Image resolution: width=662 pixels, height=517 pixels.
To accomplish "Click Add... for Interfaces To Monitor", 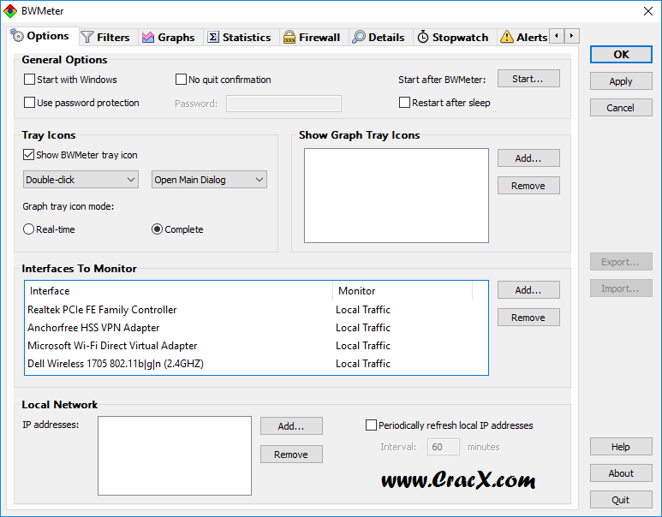I will [528, 290].
